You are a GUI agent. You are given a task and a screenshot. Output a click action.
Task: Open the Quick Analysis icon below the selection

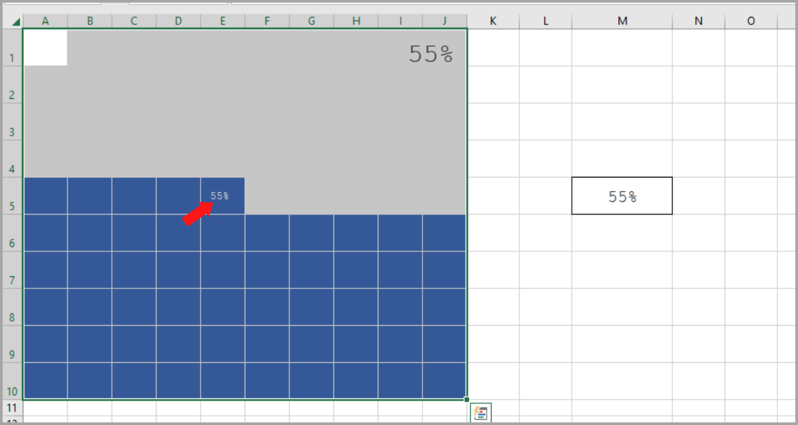(480, 413)
